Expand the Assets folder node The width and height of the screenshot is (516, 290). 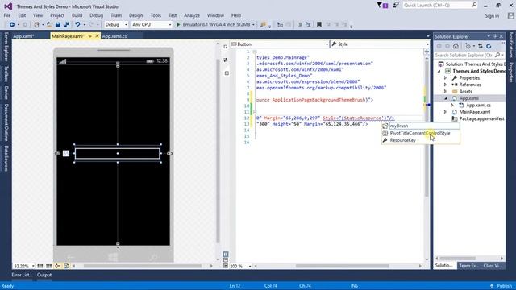click(x=445, y=91)
